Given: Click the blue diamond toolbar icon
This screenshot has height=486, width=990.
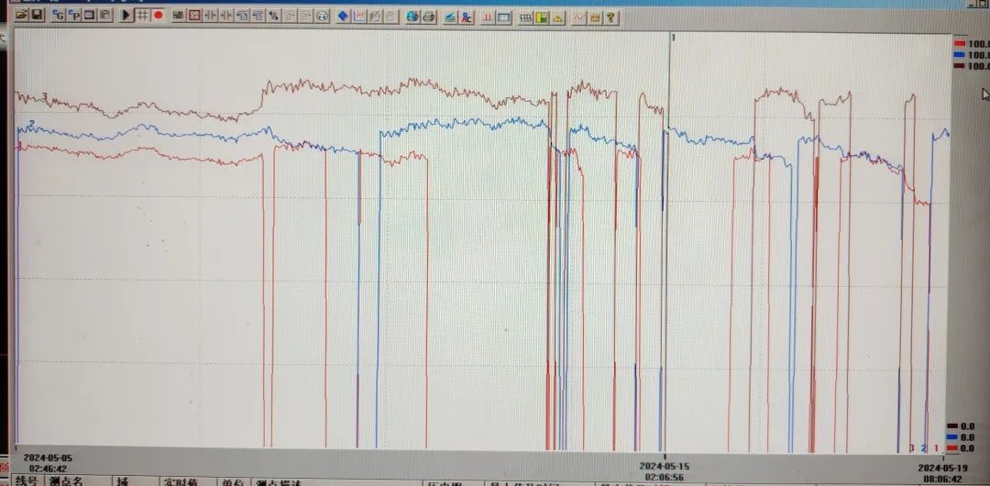Looking at the screenshot, I should click(x=343, y=17).
